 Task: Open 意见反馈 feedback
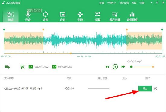(124, 3)
